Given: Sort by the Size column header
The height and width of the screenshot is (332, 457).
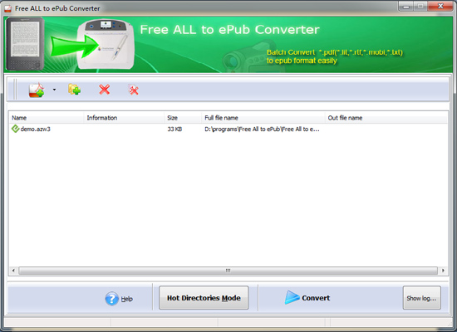Looking at the screenshot, I should click(183, 118).
